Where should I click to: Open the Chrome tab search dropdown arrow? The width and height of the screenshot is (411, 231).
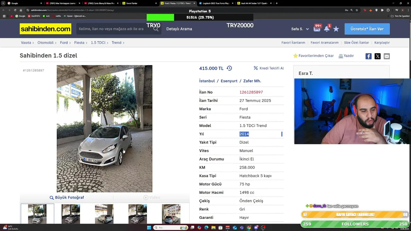[x=3, y=3]
